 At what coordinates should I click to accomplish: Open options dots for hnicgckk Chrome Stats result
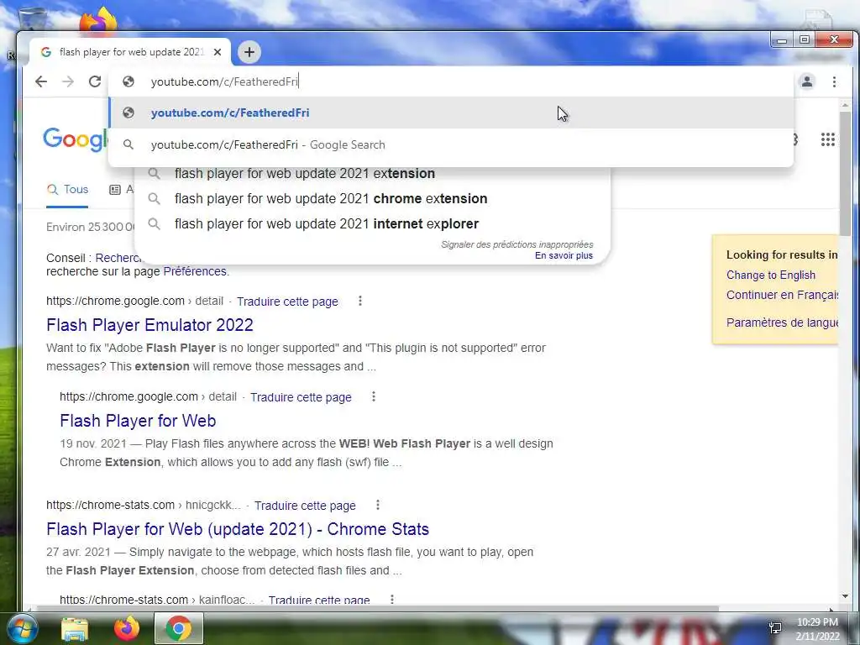pos(377,505)
